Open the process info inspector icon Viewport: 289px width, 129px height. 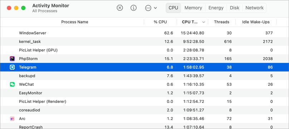(133, 8)
